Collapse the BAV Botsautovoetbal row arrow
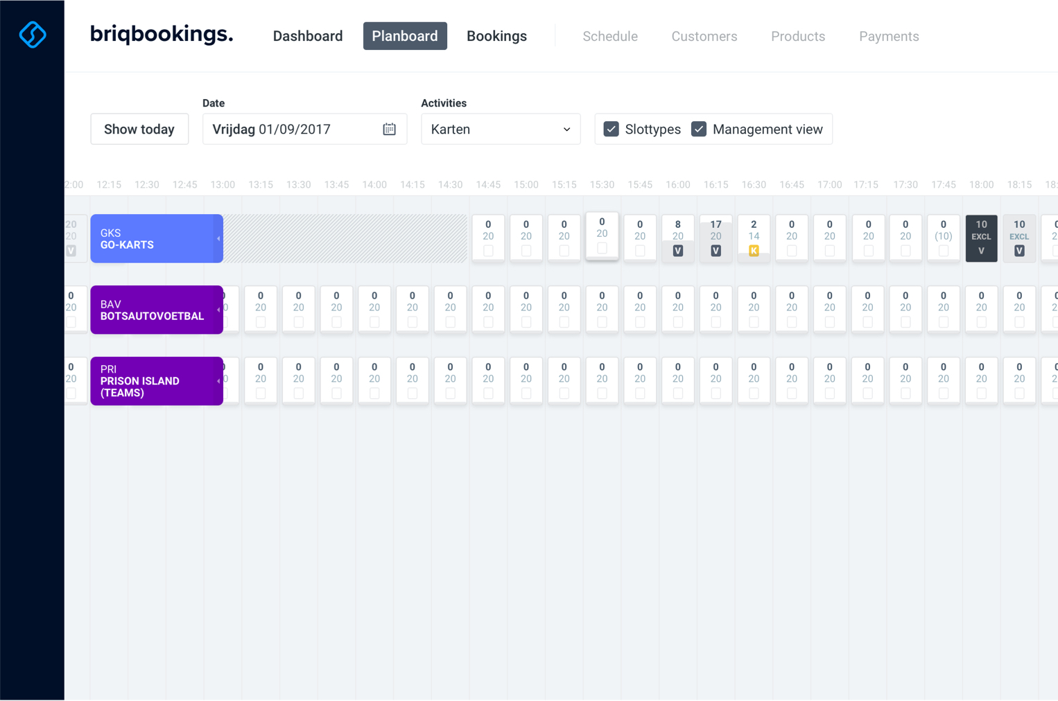 pyautogui.click(x=218, y=310)
